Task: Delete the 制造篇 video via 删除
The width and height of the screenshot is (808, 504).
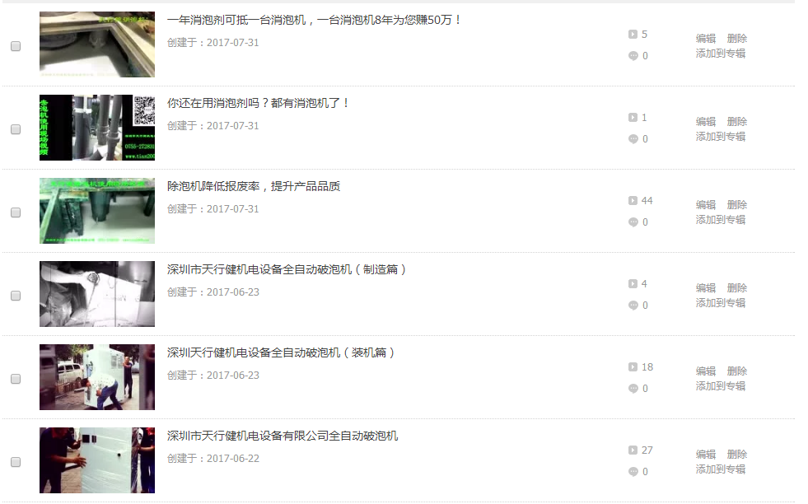Action: tap(737, 287)
